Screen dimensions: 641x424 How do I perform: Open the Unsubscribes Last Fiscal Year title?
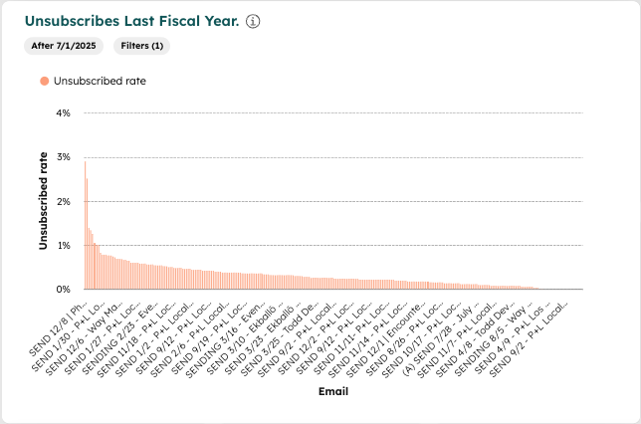click(131, 21)
